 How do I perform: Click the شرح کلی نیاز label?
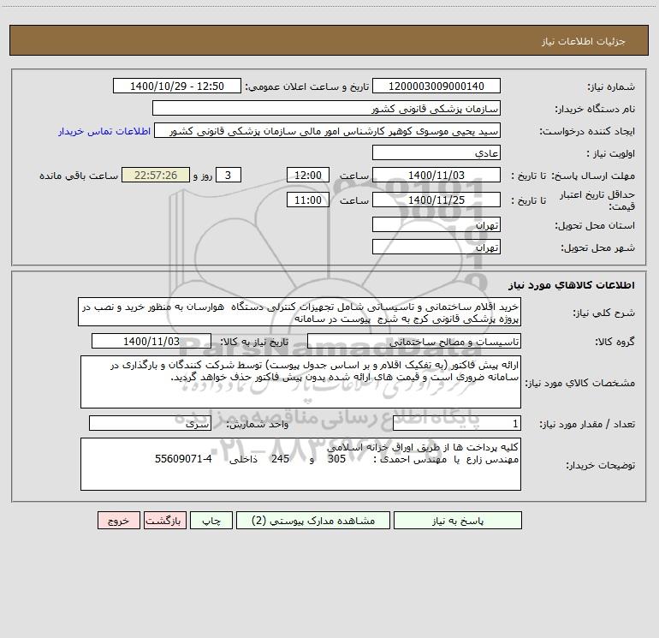[x=604, y=313]
